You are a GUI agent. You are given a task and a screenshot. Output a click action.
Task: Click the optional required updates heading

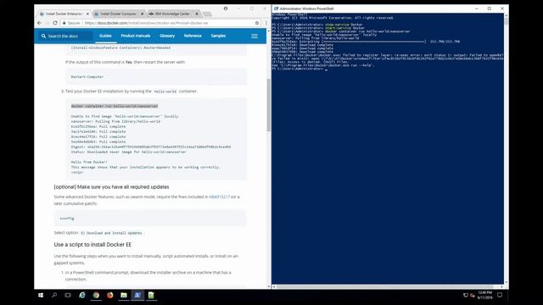pos(111,186)
